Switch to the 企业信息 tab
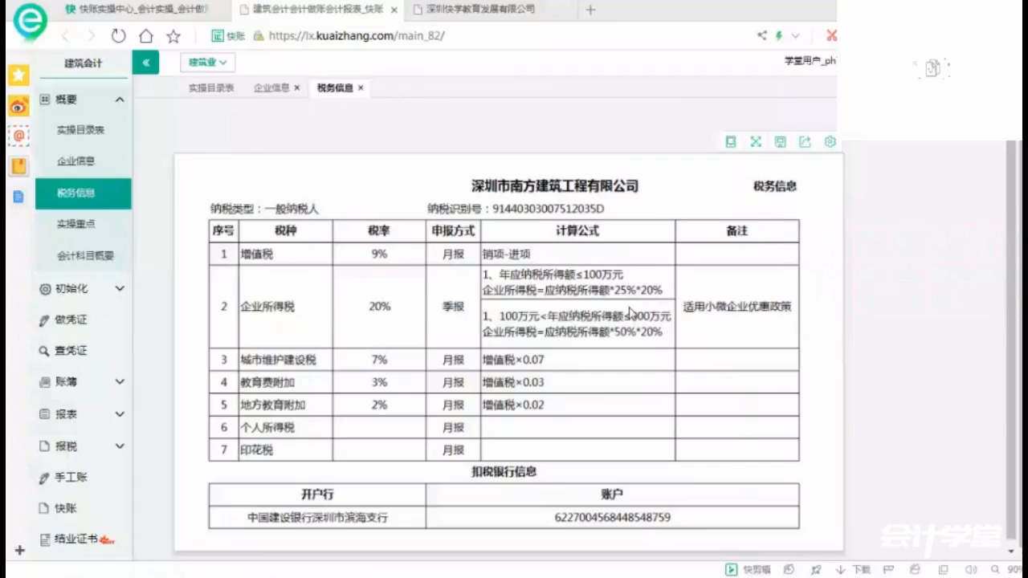The width and height of the screenshot is (1028, 578). (x=271, y=88)
